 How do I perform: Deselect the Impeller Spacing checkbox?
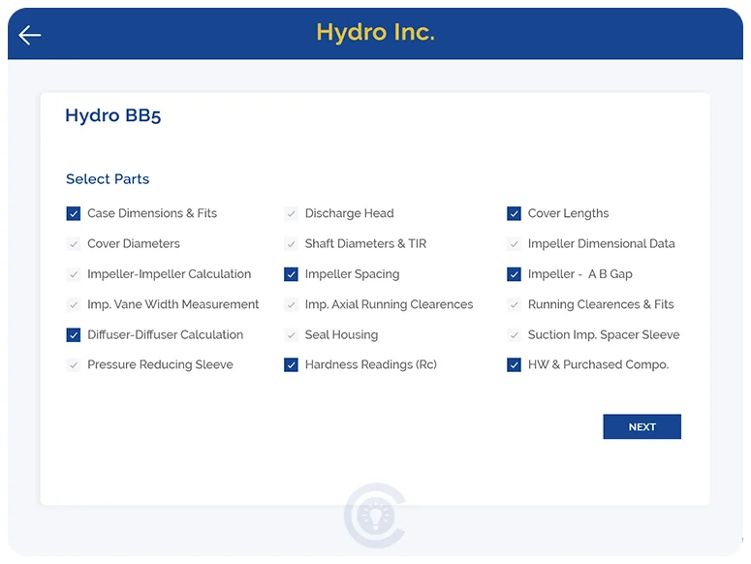pyautogui.click(x=291, y=274)
